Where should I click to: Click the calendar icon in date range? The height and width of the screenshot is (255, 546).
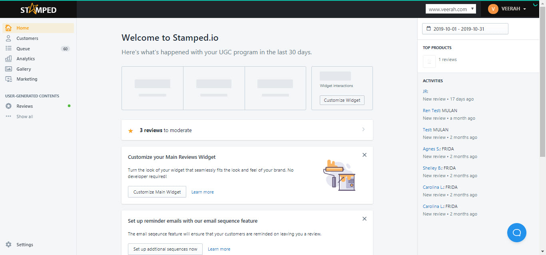coord(429,29)
